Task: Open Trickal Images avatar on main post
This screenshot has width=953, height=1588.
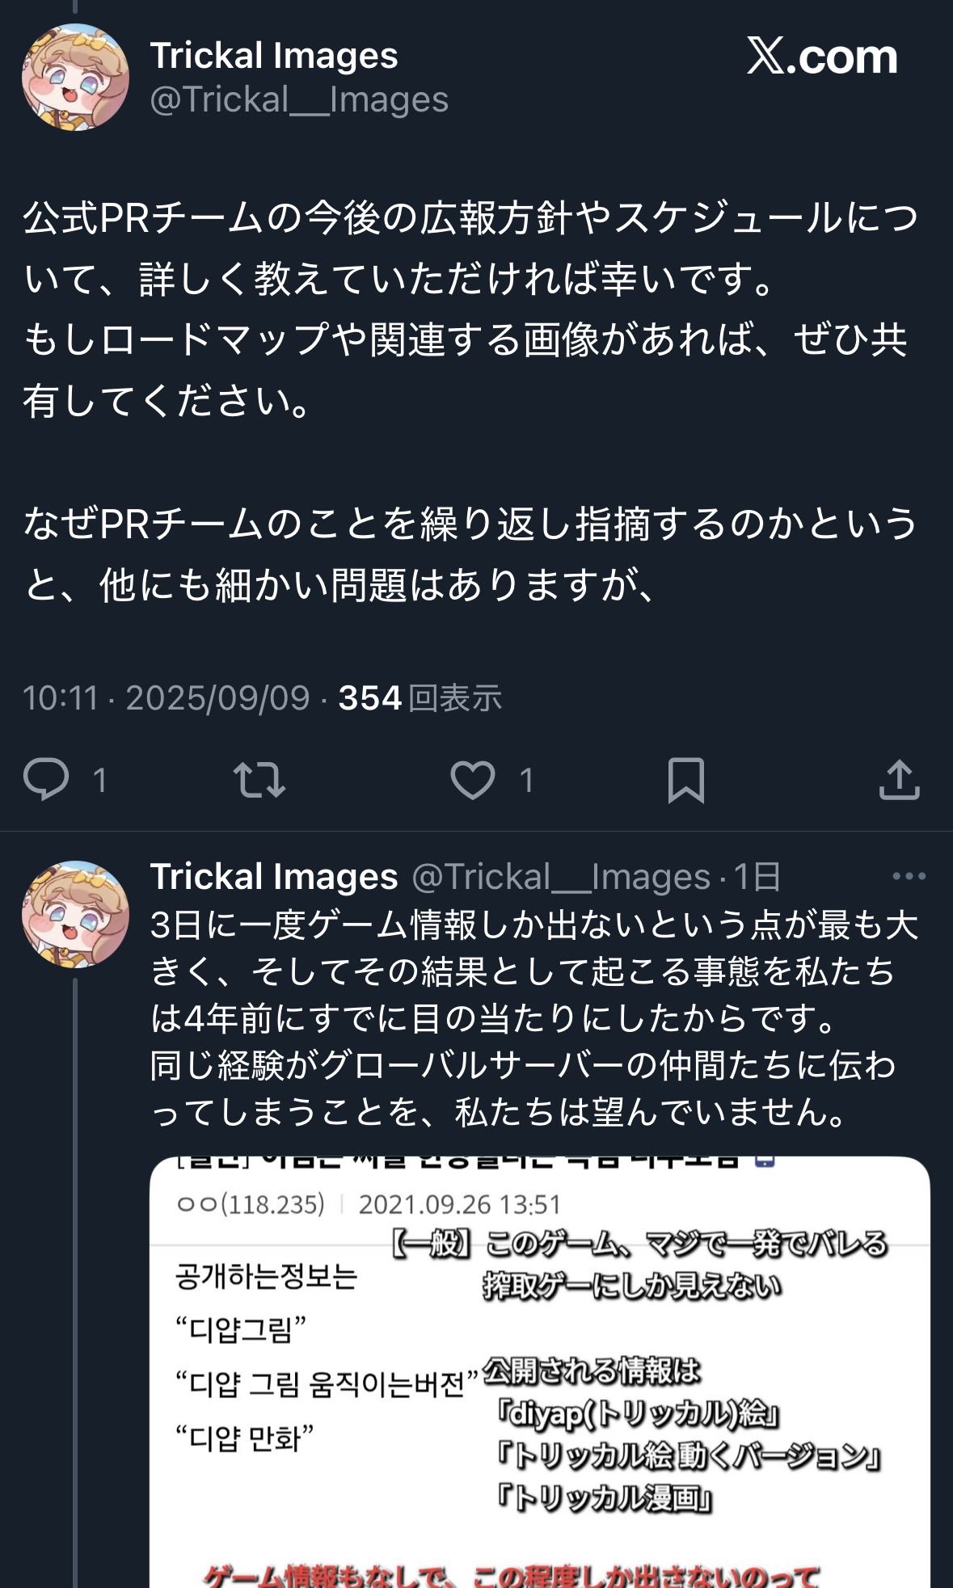Action: tap(75, 77)
